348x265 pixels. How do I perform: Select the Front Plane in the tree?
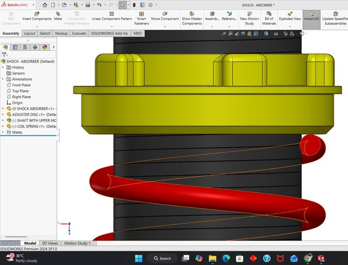point(18,85)
